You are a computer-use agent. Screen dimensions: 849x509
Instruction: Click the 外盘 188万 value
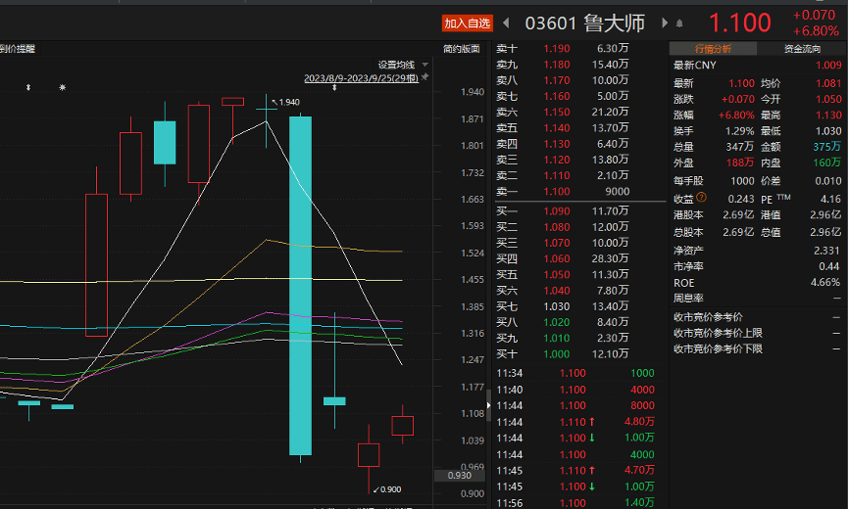point(739,162)
